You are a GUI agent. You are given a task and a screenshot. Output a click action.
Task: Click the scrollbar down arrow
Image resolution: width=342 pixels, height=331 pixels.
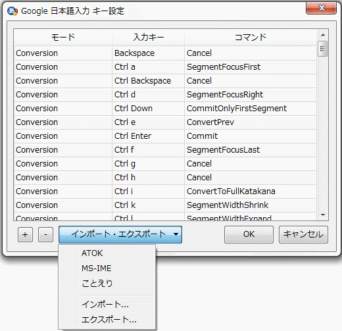(323, 215)
